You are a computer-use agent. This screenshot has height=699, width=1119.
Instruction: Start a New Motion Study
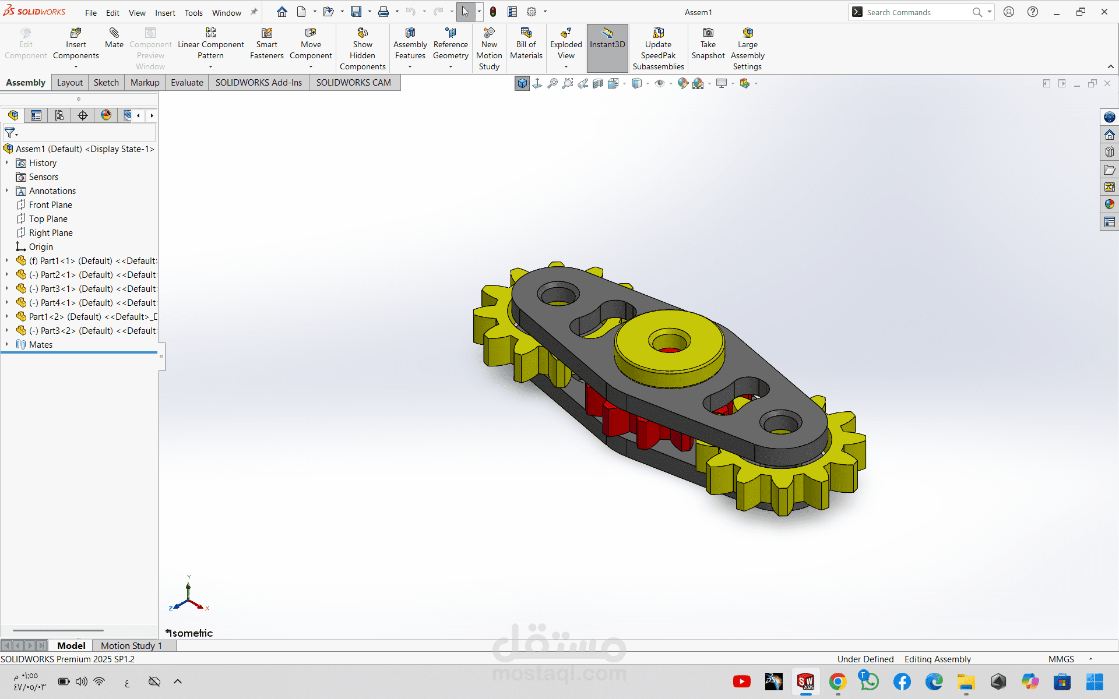[489, 50]
